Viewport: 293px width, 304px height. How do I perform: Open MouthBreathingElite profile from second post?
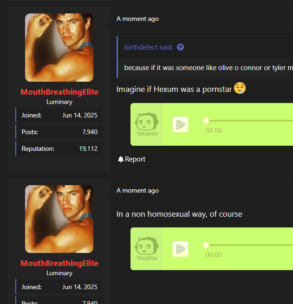coord(59,263)
